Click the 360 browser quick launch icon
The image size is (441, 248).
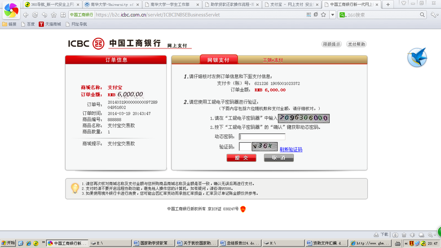tap(36, 243)
